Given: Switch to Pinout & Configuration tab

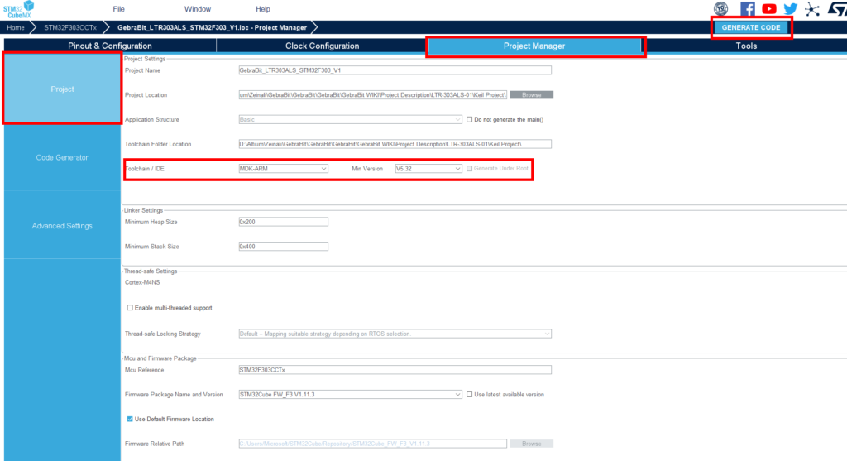Looking at the screenshot, I should coord(110,46).
